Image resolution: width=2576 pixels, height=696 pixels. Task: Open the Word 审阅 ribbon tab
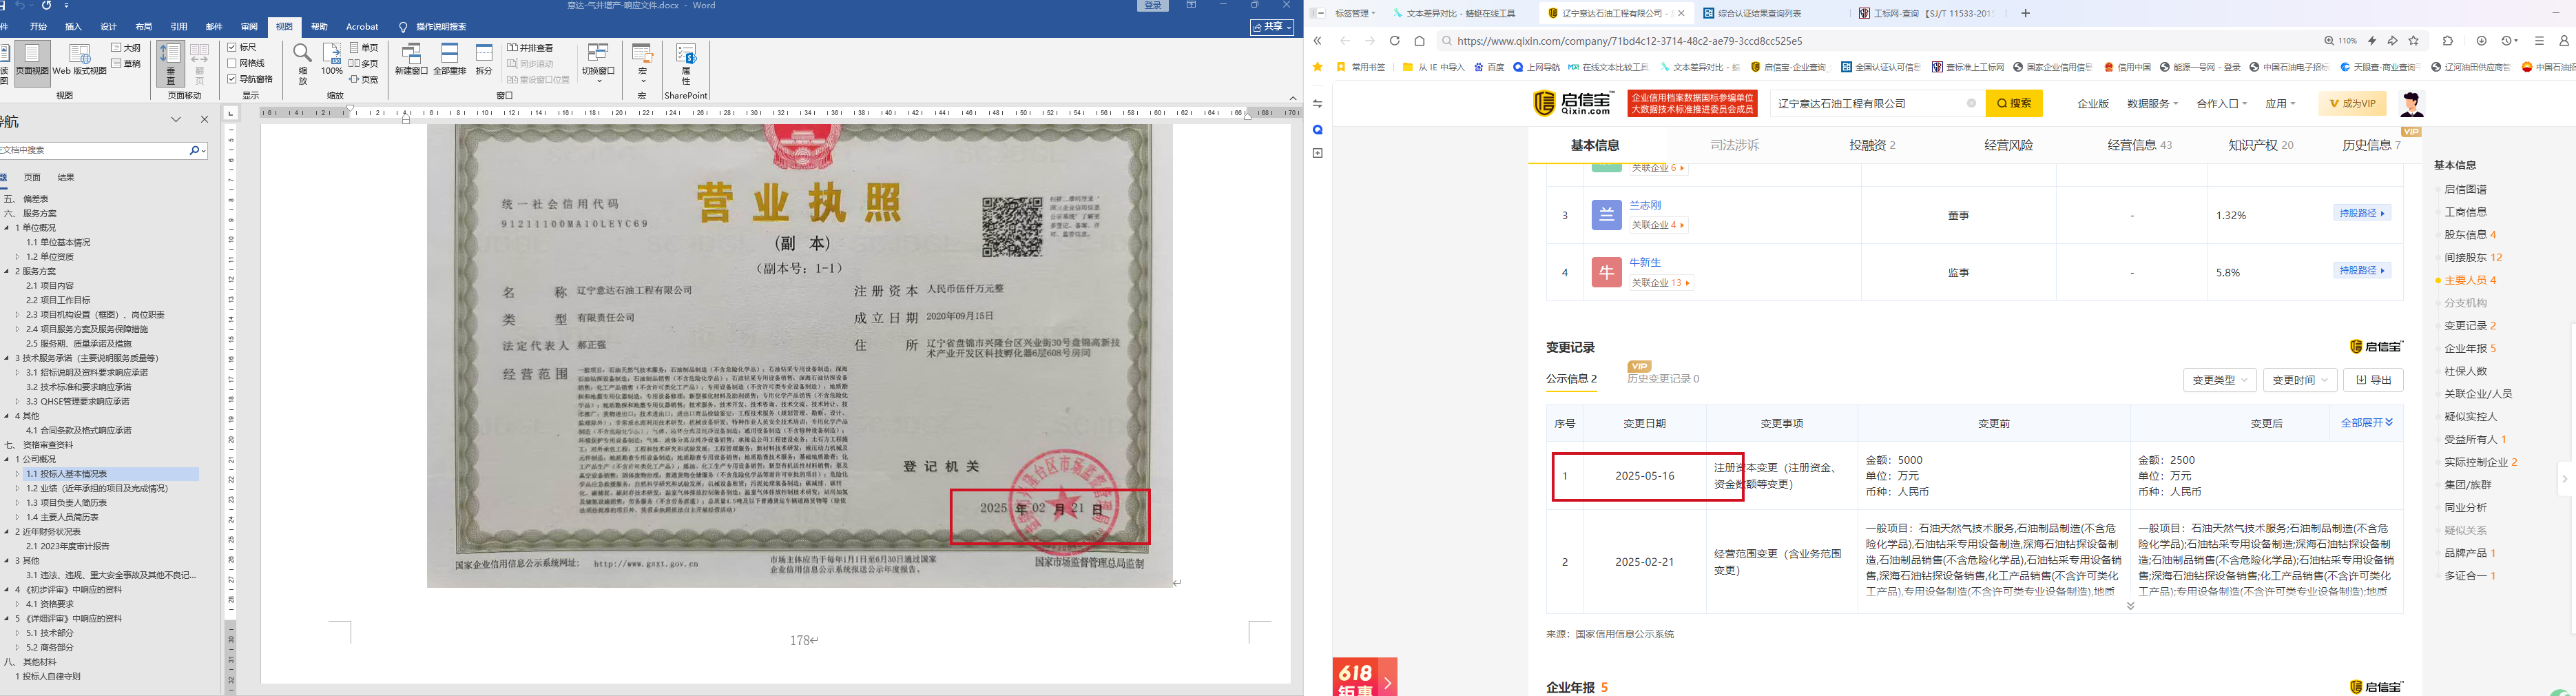(249, 27)
